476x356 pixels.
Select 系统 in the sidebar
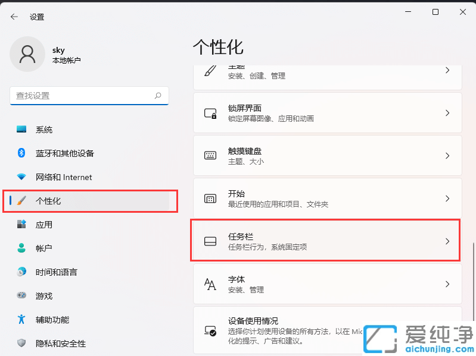coord(44,130)
